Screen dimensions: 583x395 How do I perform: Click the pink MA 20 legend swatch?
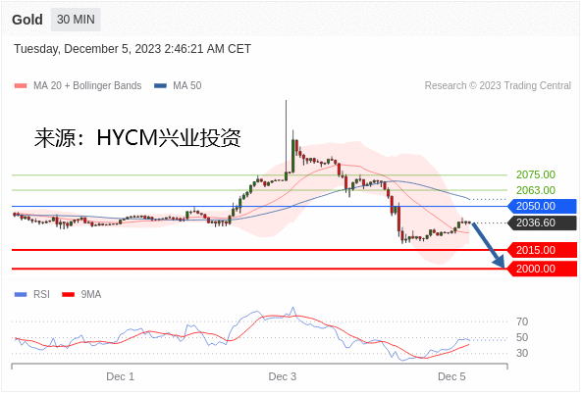21,85
